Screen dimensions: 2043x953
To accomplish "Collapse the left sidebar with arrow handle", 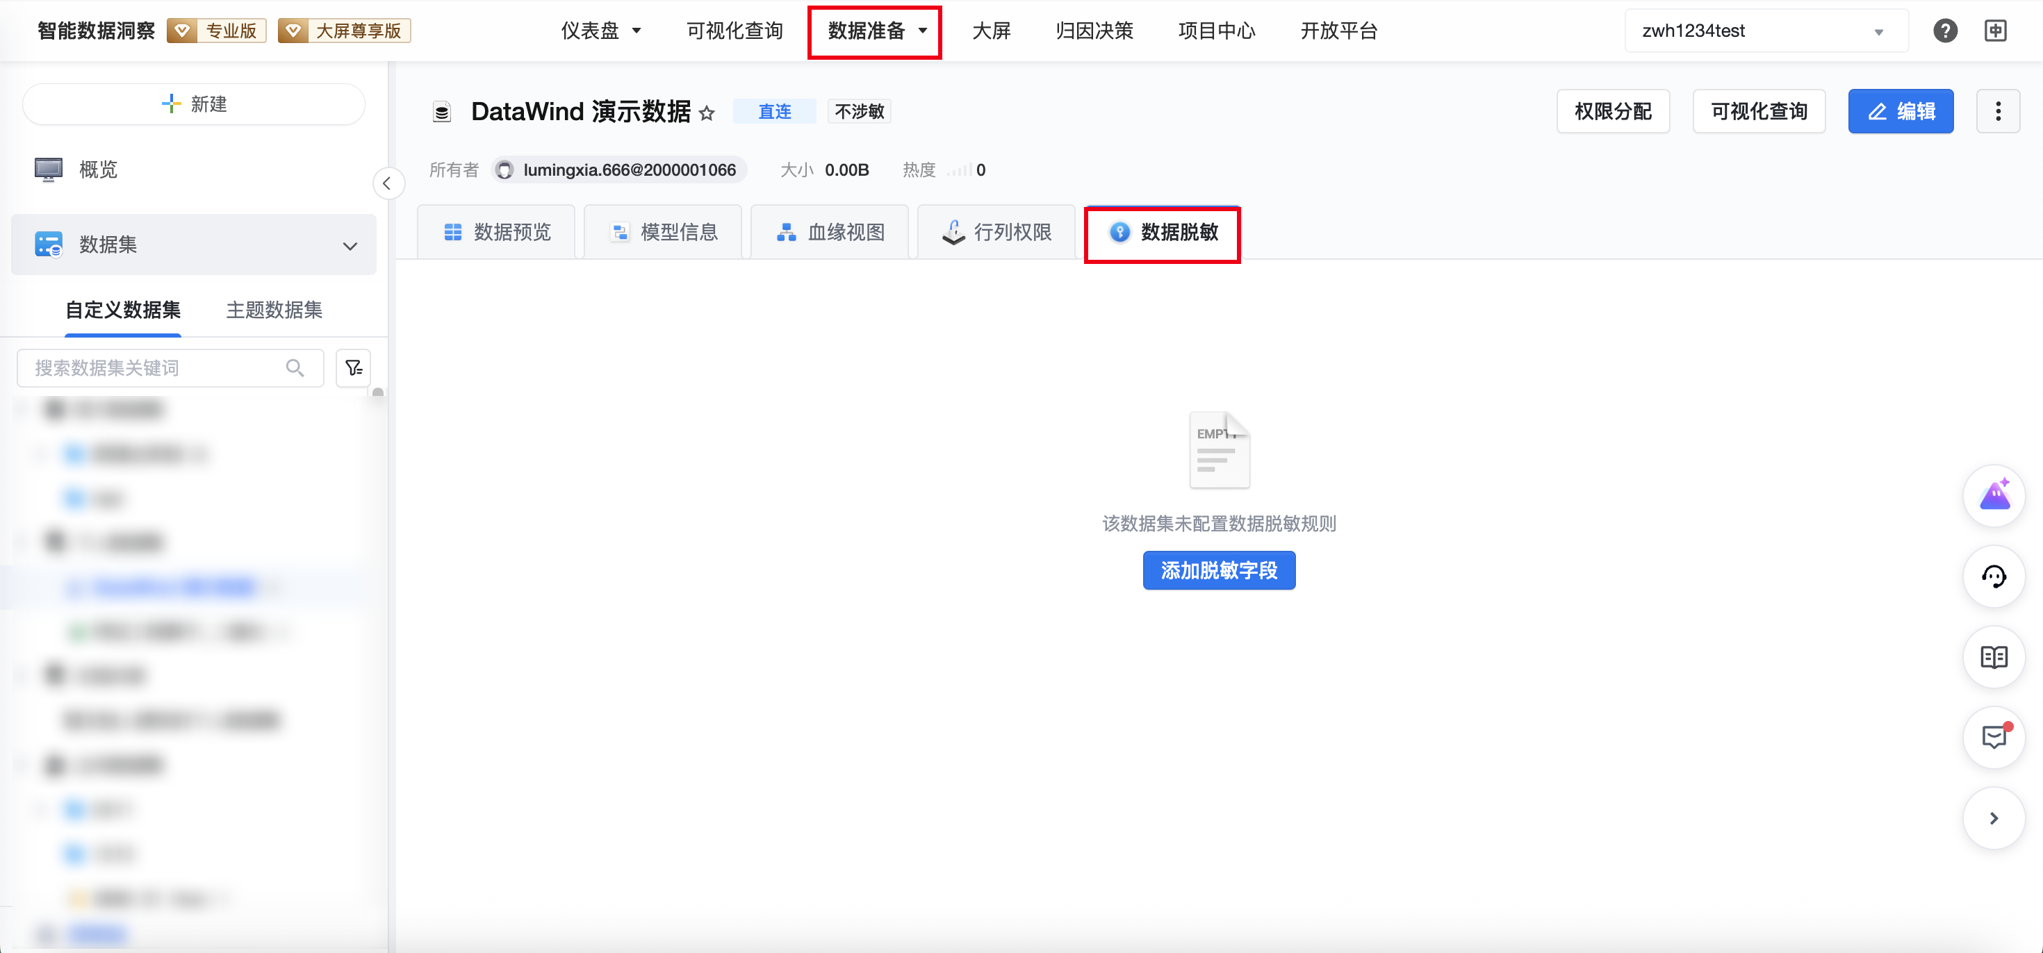I will 387,184.
